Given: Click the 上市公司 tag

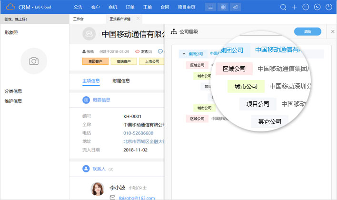Looking at the screenshot, I should click(x=152, y=61).
